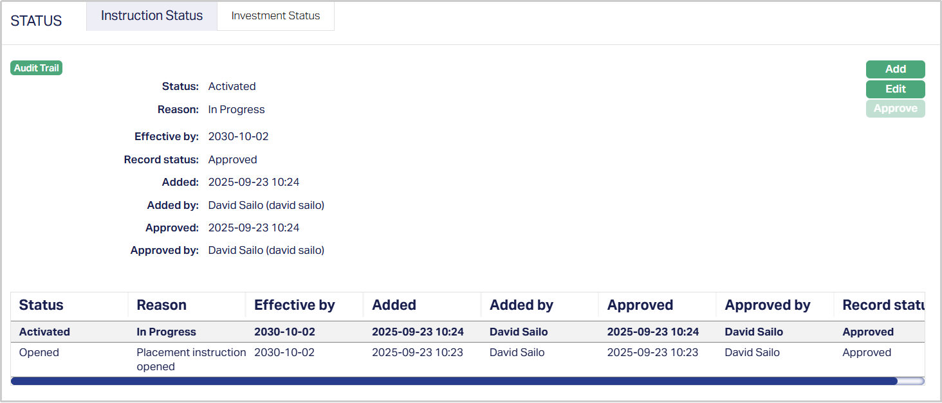Image resolution: width=942 pixels, height=403 pixels.
Task: Click the Effective by column header
Action: tap(294, 305)
